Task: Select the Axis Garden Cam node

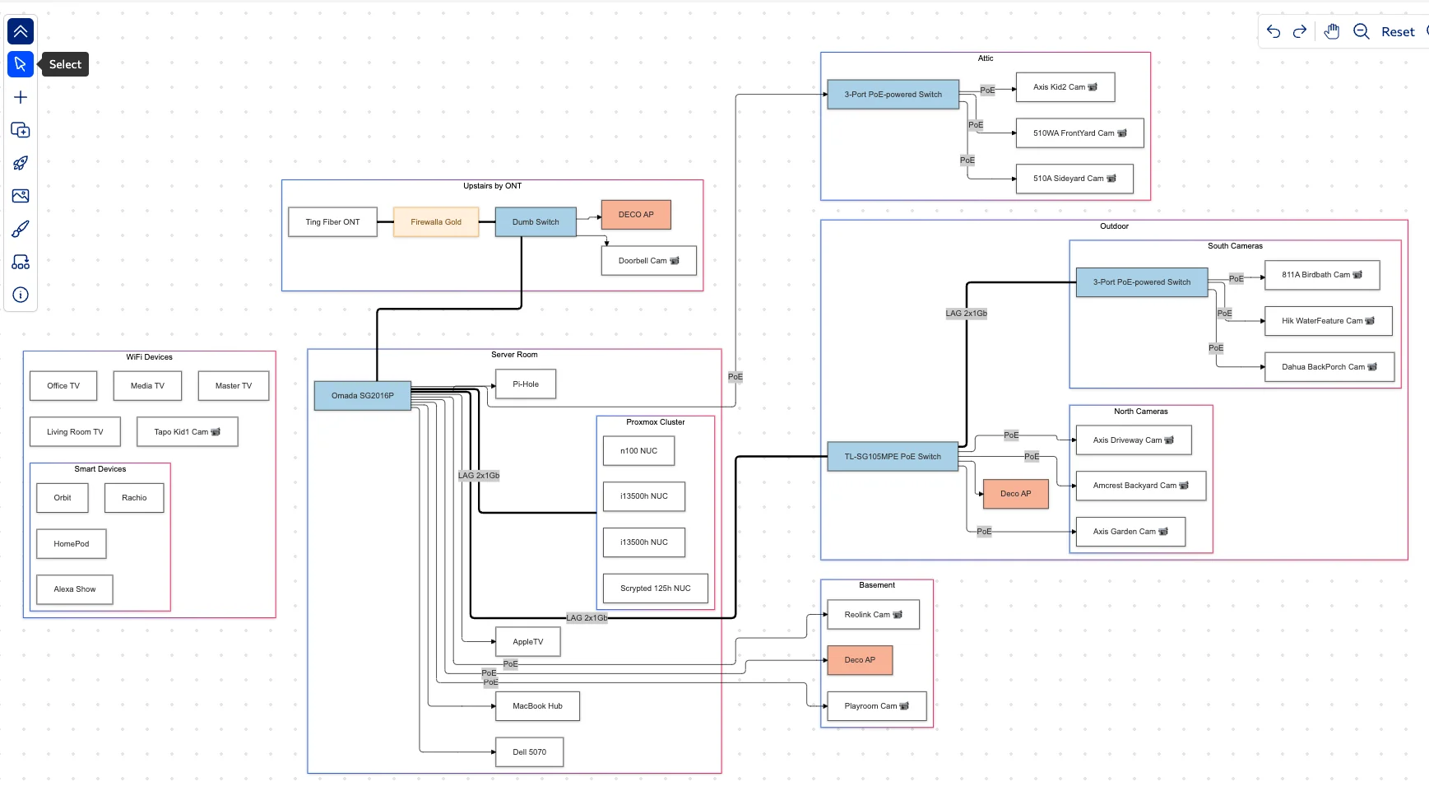Action: (x=1130, y=532)
